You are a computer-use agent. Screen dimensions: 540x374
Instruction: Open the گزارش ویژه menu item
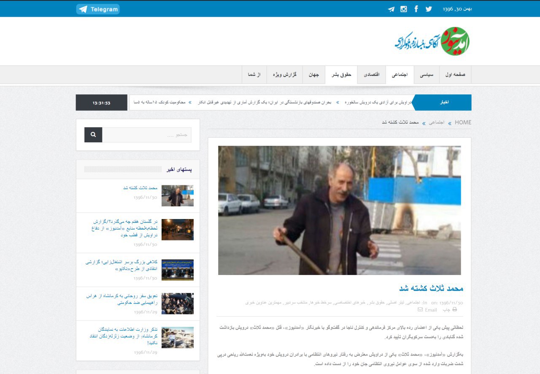pos(284,75)
